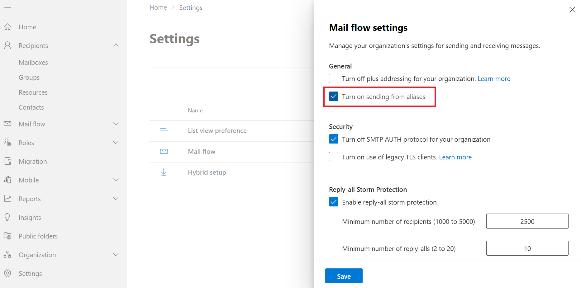This screenshot has height=288, width=581.
Task: Uncheck Turn off SMTP AUTH protocol checkbox
Action: coord(334,139)
